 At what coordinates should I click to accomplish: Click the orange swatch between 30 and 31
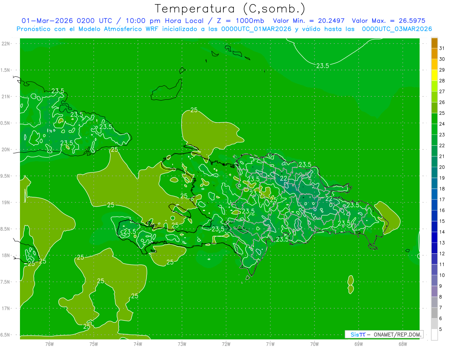point(434,54)
